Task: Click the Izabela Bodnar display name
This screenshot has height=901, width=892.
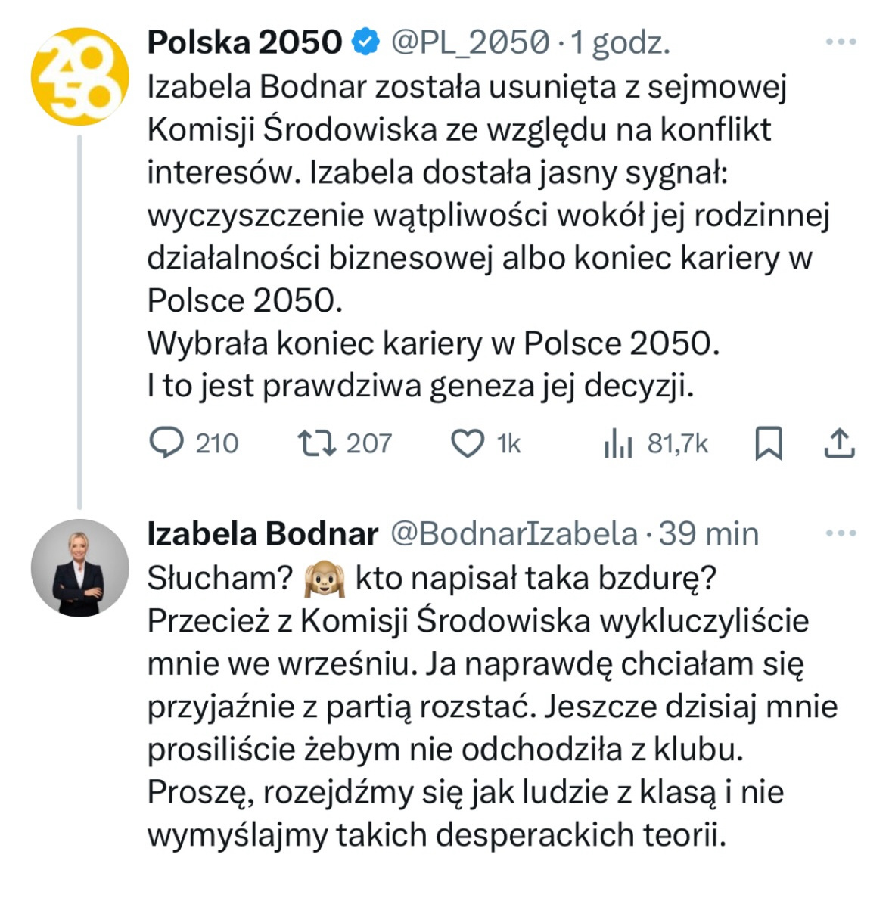Action: point(263,534)
